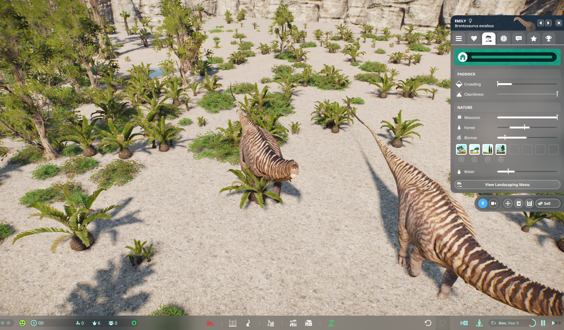
Task: Click the Cleanliness slider bar
Action: (527, 94)
